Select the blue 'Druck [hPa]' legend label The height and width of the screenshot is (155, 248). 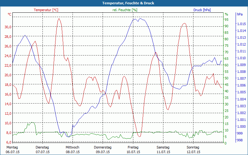coord(202,10)
